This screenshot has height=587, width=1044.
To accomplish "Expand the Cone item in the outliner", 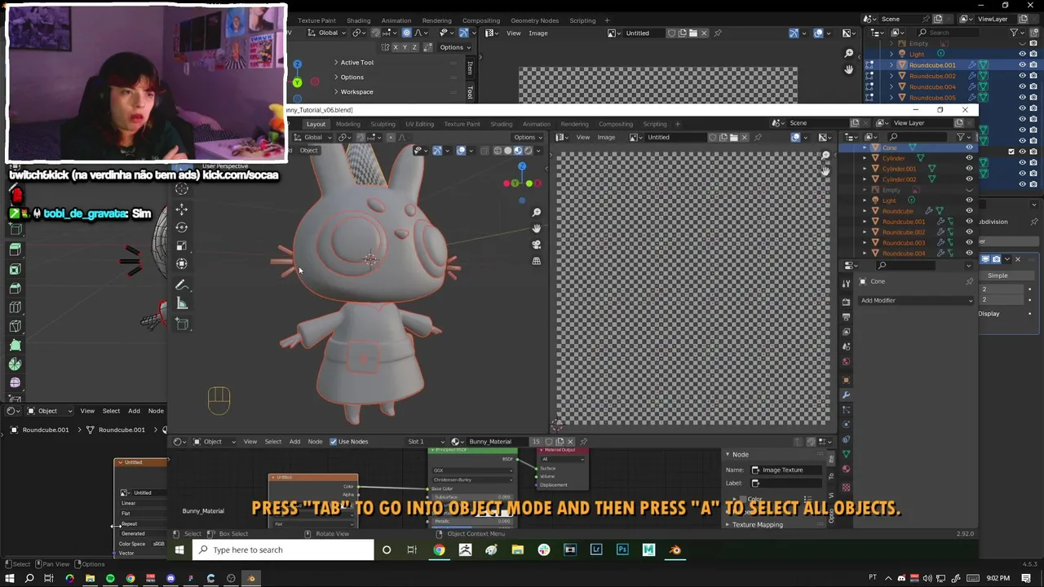I will 865,148.
